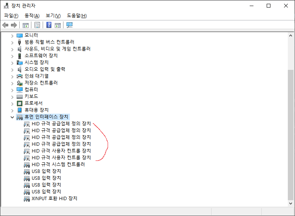Screen dimensions: 295x216
Task: Expand the 프로세서 category
Action: [12, 104]
